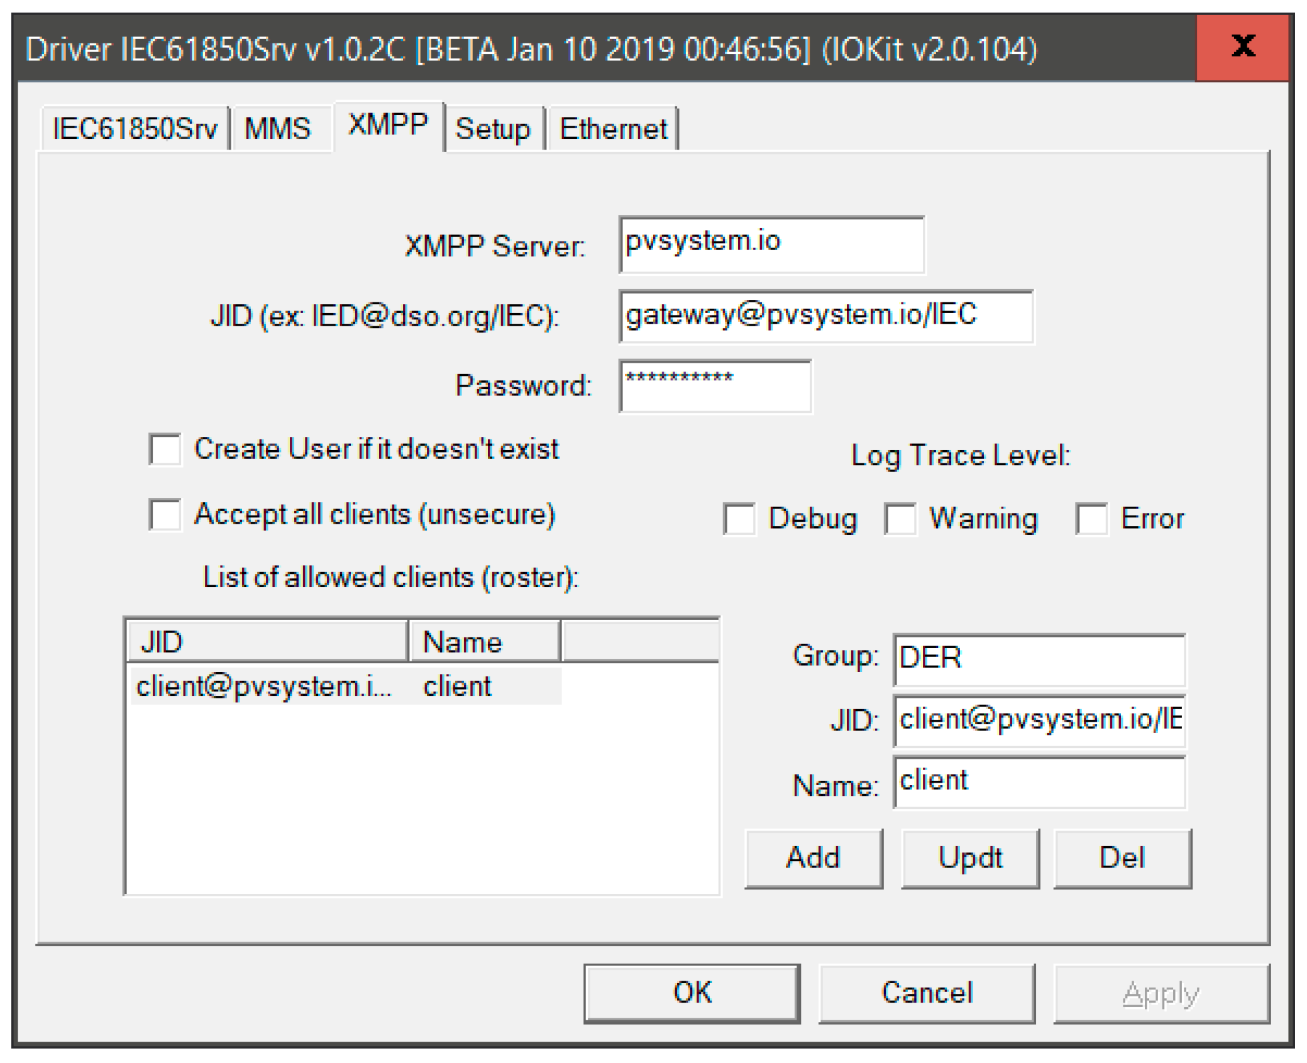Click the Updt button

(x=969, y=857)
